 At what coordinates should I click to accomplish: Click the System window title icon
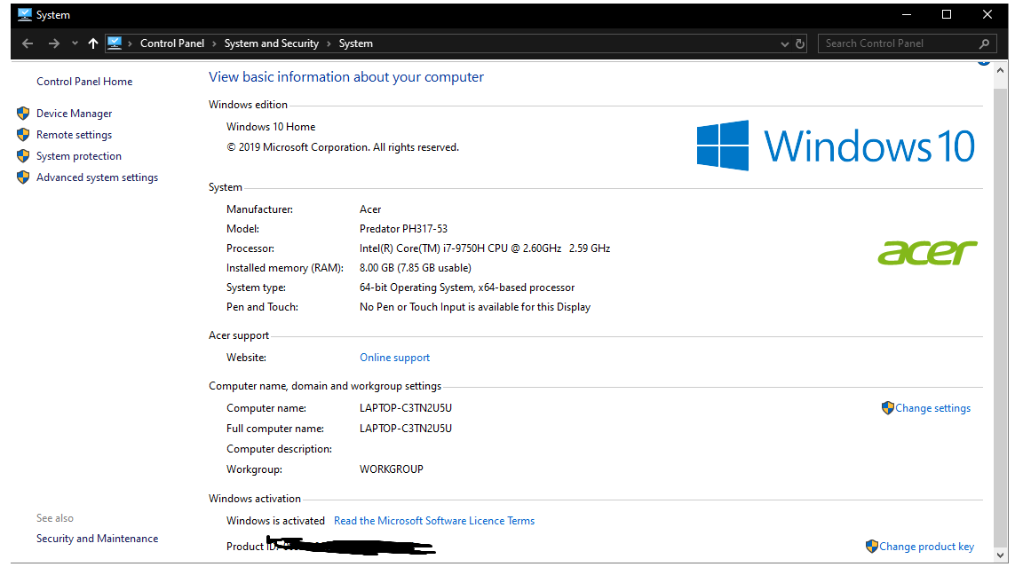(25, 14)
